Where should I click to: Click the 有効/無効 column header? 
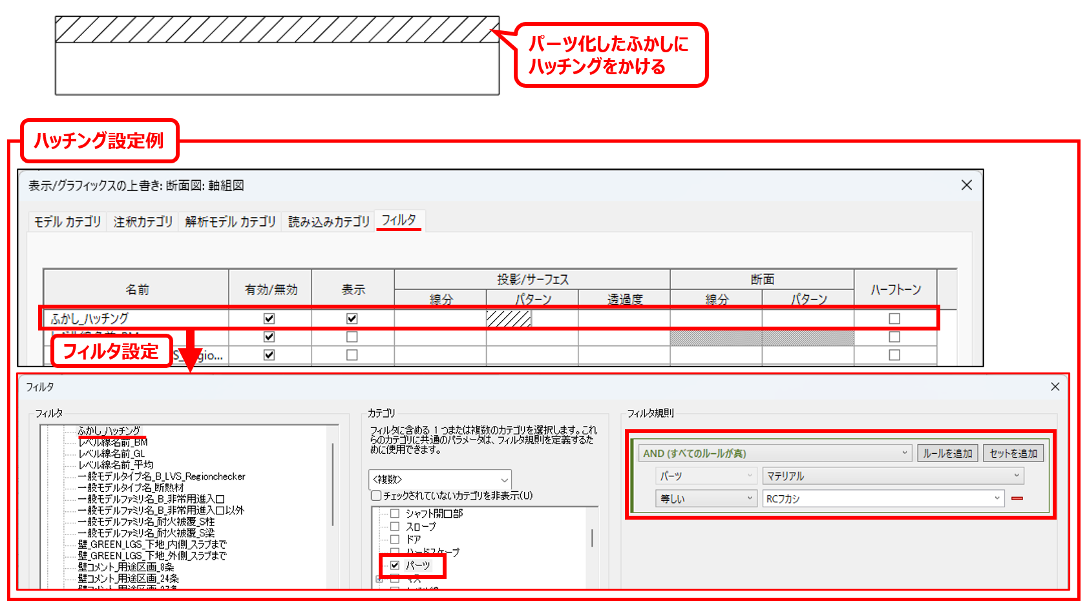pyautogui.click(x=270, y=290)
